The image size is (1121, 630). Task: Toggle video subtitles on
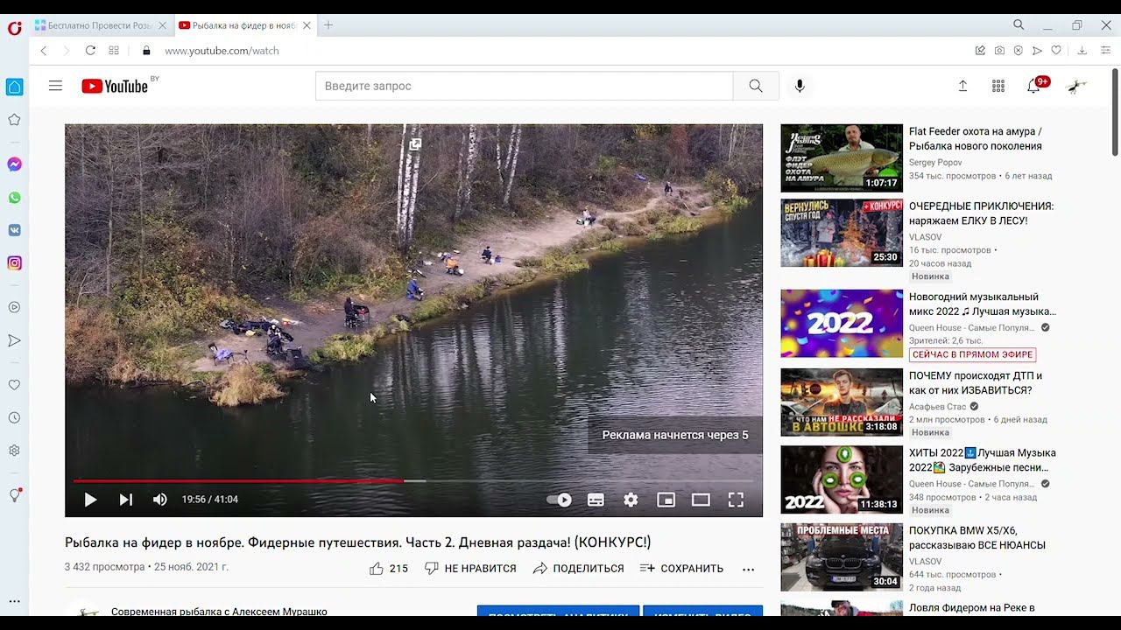tap(596, 500)
